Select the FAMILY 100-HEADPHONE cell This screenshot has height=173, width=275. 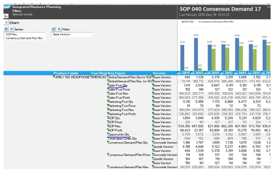[72, 77]
